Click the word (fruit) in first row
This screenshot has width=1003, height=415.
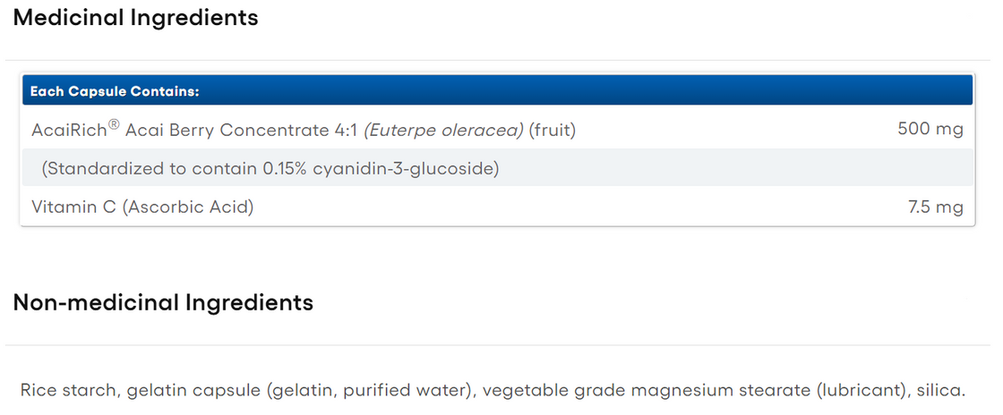point(553,131)
